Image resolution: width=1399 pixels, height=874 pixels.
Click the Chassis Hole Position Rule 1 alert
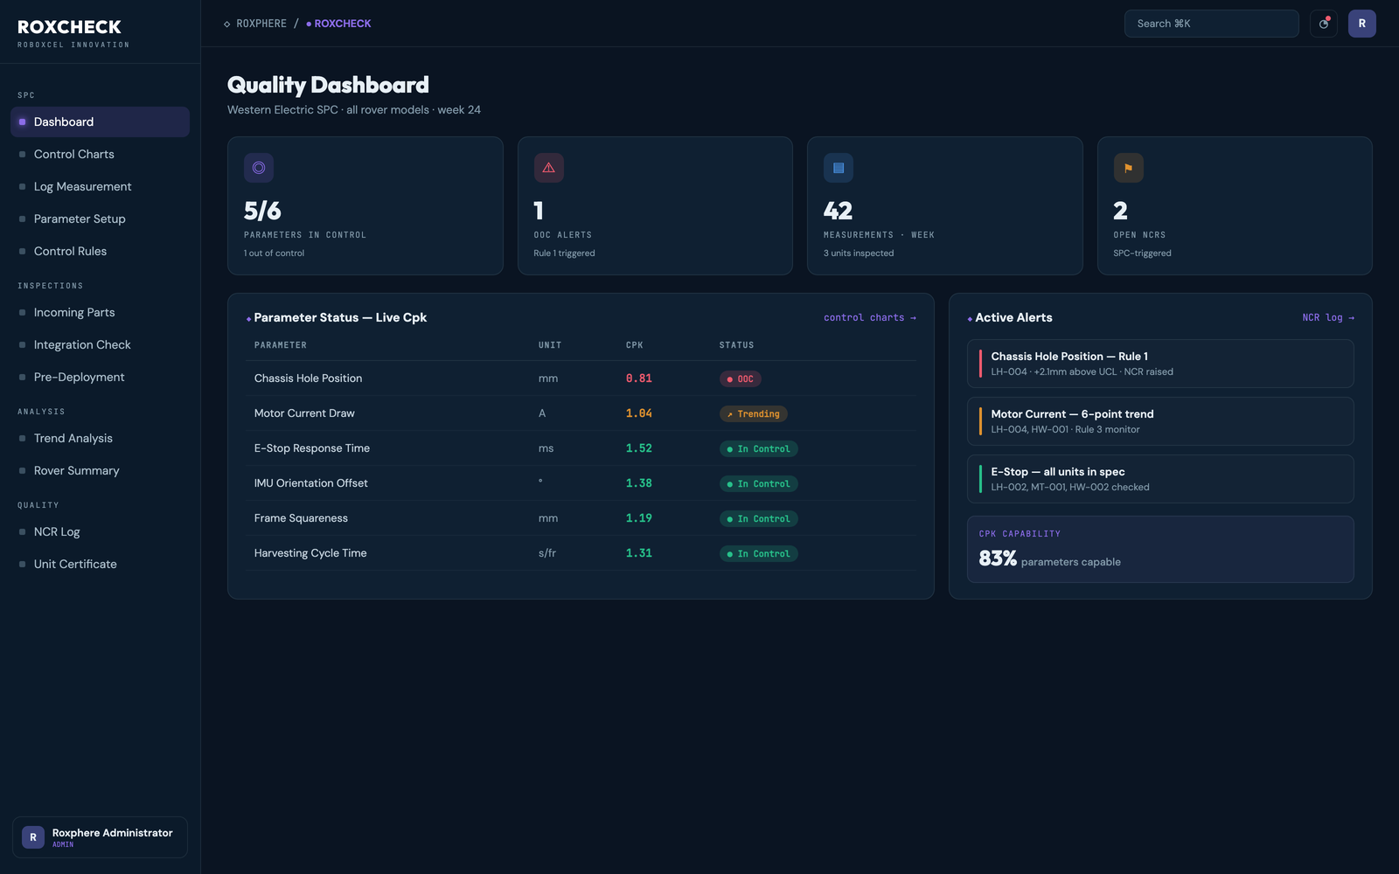pyautogui.click(x=1160, y=364)
